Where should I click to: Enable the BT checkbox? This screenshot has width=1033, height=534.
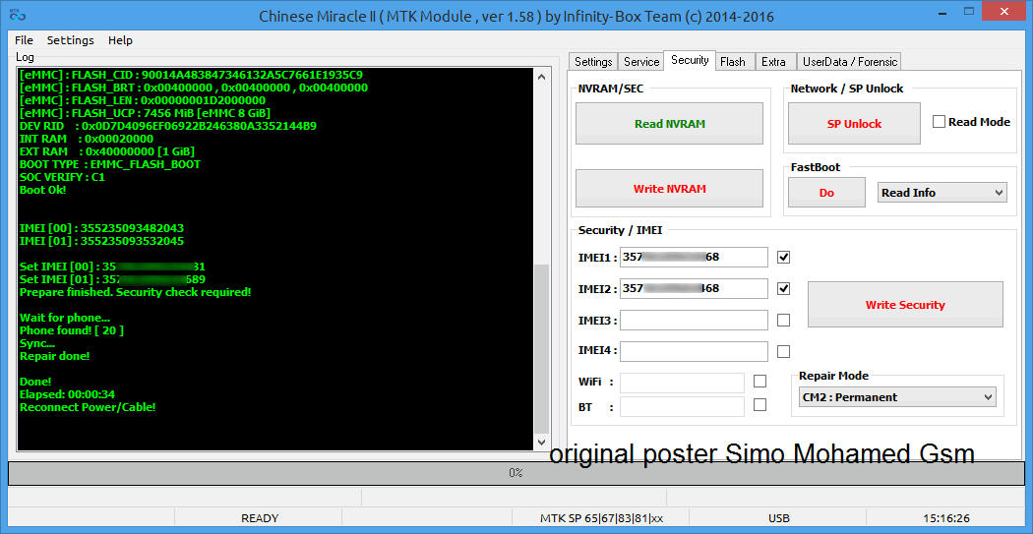click(760, 405)
